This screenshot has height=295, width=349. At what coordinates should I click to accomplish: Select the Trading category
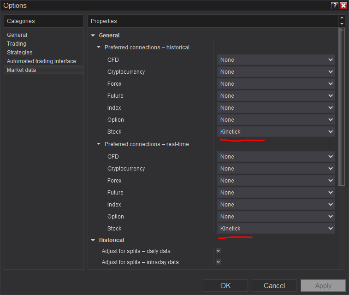click(17, 44)
